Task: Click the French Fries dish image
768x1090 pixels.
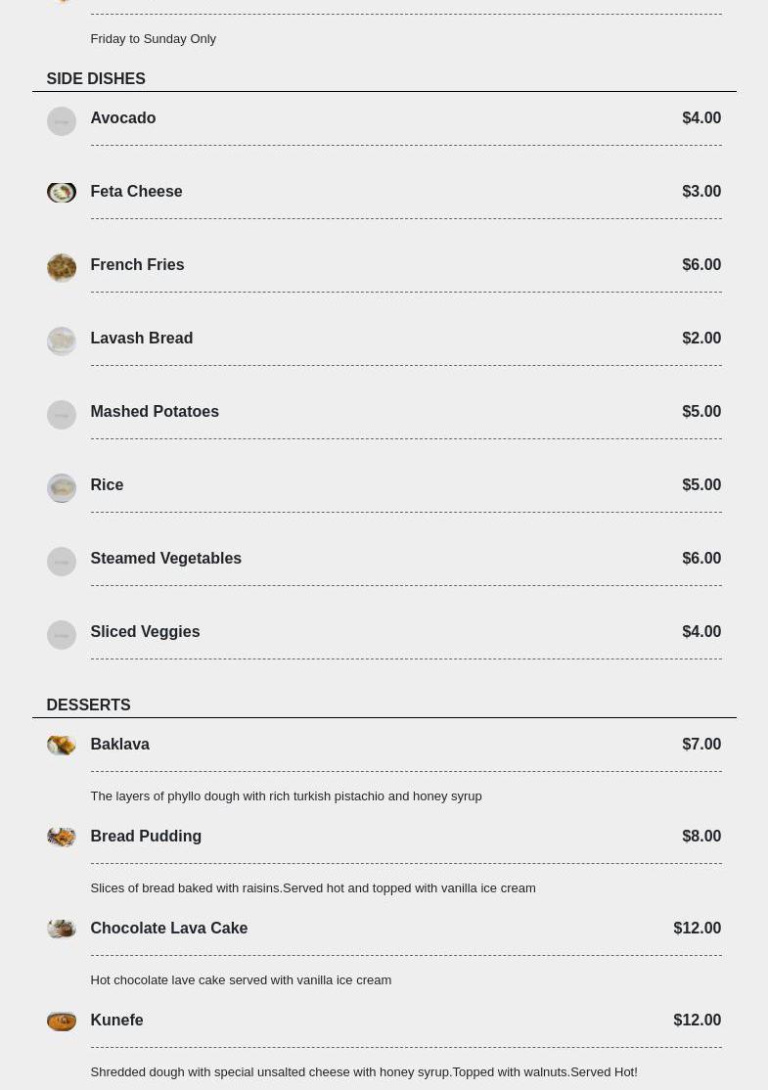Action: 61,268
